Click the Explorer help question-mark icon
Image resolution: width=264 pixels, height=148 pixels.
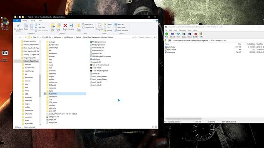point(157,21)
